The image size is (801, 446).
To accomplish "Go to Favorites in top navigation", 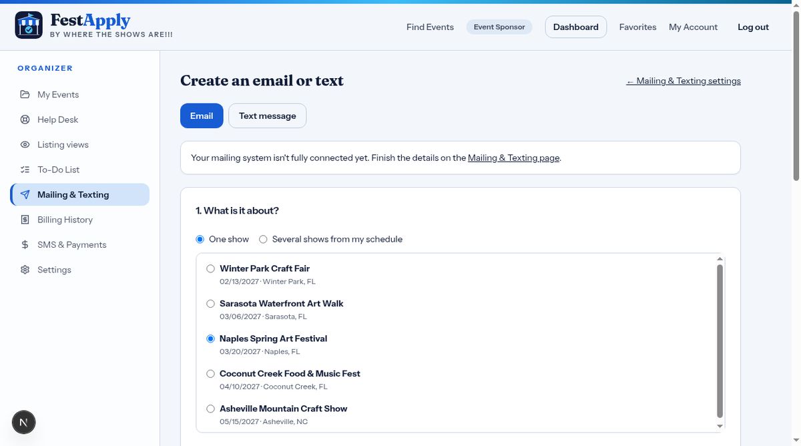I will (x=637, y=27).
